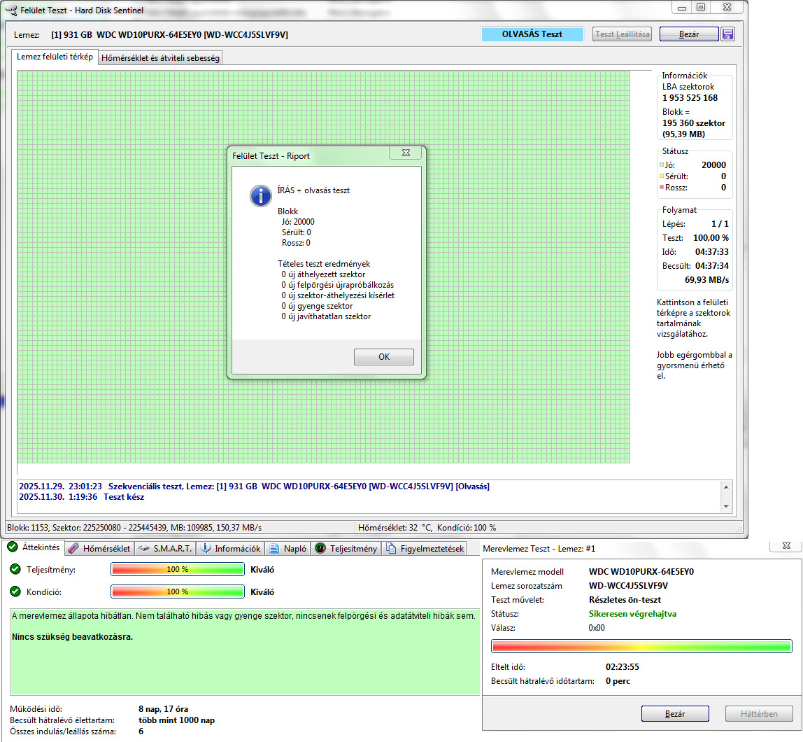Click the red Rossz status color square
The width and height of the screenshot is (803, 742).
coord(662,188)
